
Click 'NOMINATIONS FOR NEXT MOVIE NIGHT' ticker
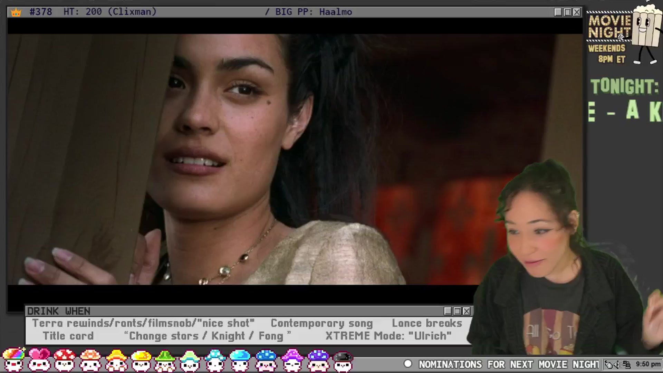[509, 364]
